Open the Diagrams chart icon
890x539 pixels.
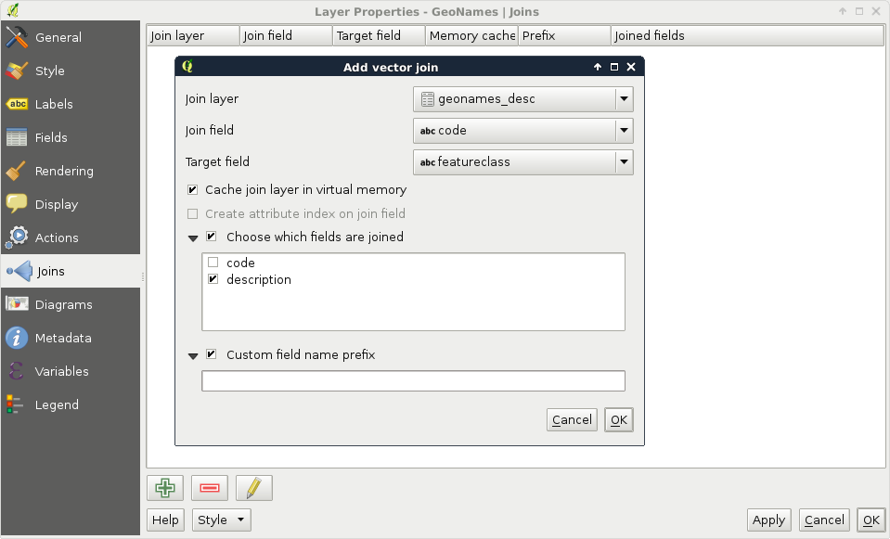click(x=17, y=304)
